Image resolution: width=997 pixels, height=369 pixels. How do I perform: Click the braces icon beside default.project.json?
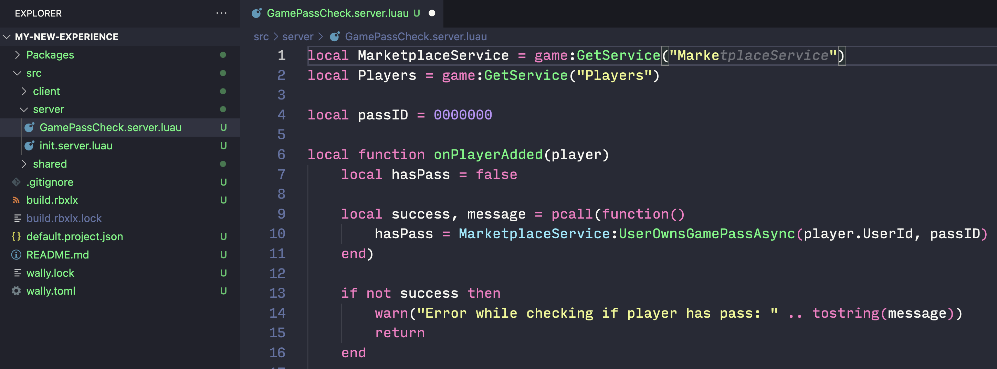click(x=16, y=236)
